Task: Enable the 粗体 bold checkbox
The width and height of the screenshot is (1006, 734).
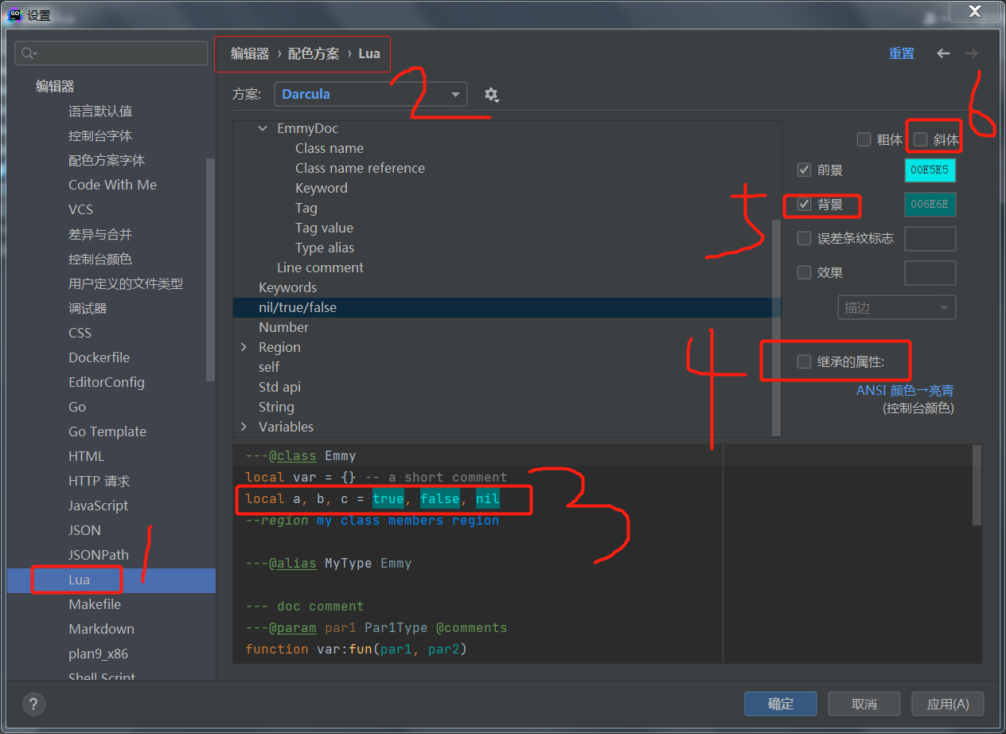Action: pyautogui.click(x=864, y=139)
